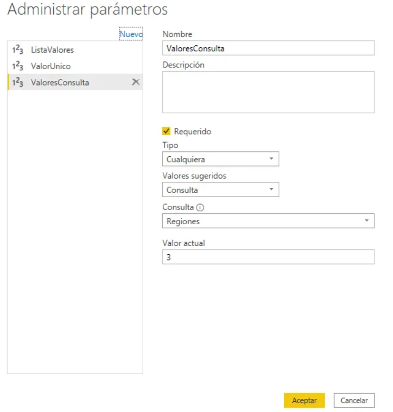Expand the Consulta dropdown showing Regiones
The image size is (393, 412).
tap(268, 221)
